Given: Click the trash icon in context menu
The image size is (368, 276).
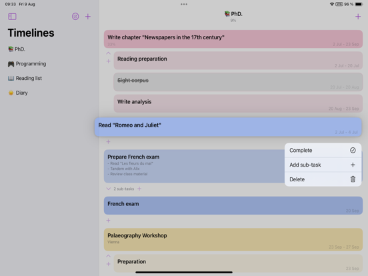Looking at the screenshot, I should [x=353, y=179].
